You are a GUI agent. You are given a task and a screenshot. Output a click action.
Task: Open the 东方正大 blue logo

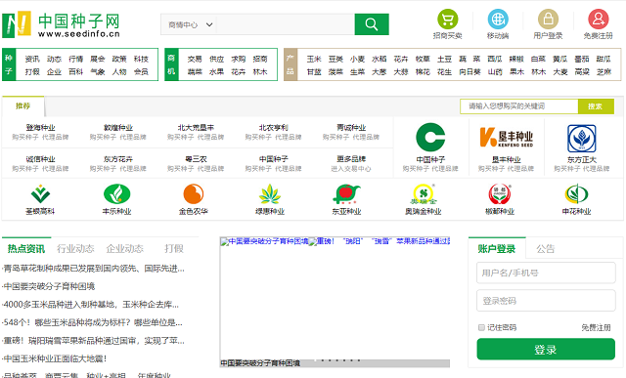tap(582, 139)
